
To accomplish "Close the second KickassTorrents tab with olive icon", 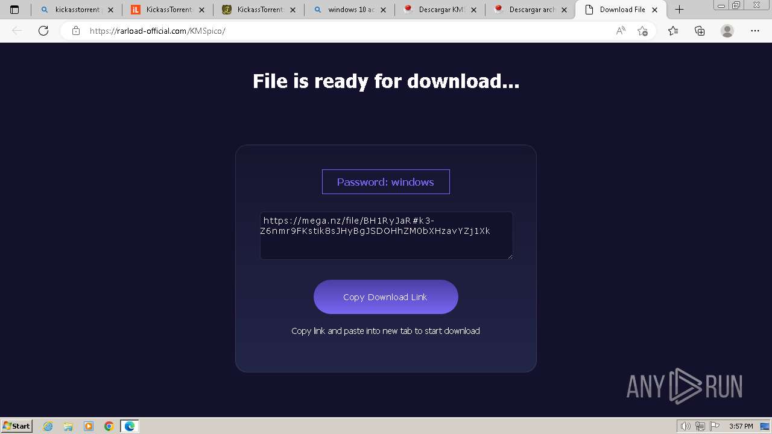I will pyautogui.click(x=293, y=10).
